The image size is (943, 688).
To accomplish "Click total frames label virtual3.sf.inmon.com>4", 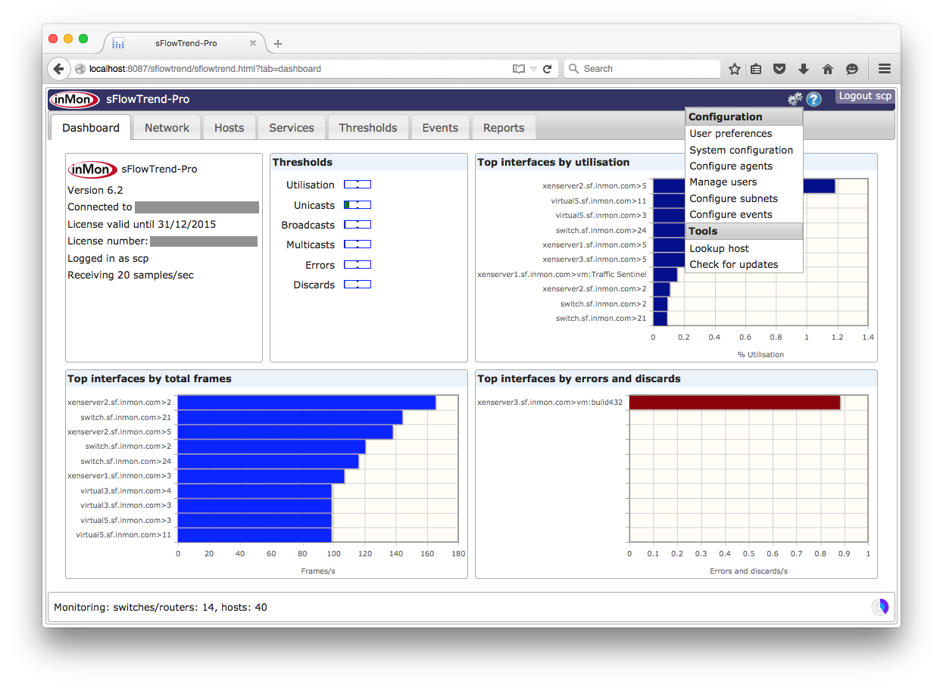I will [126, 490].
